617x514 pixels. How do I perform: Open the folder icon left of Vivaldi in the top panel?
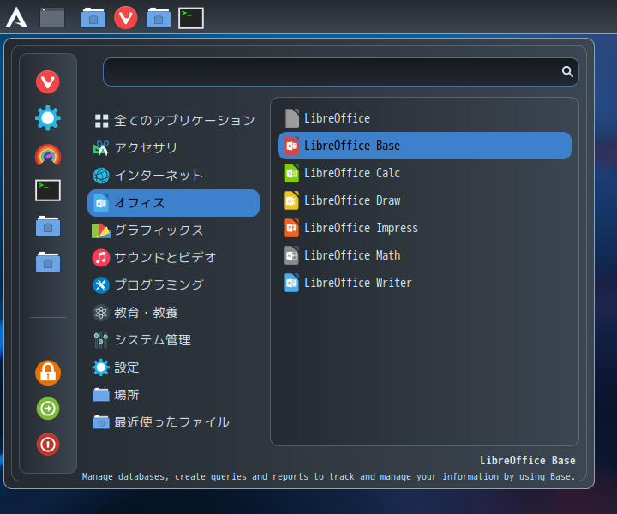pos(93,18)
